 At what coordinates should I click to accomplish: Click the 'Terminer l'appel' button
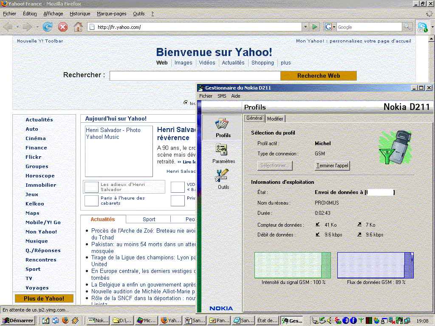click(332, 166)
